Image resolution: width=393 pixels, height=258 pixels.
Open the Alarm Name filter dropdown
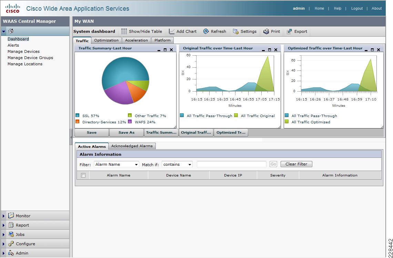pyautogui.click(x=117, y=164)
